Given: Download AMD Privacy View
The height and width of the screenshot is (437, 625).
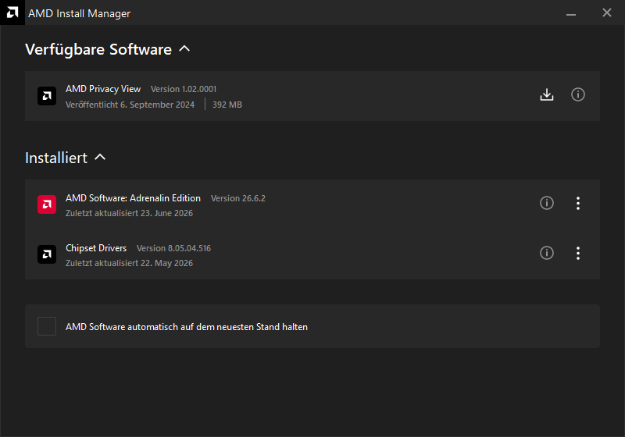Looking at the screenshot, I should [x=546, y=94].
